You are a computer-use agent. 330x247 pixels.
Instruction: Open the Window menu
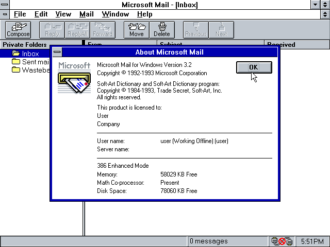point(115,14)
